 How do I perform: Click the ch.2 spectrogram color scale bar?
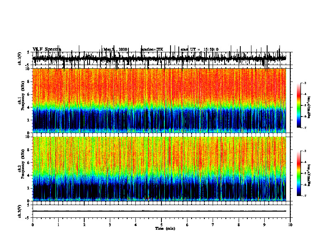[x=299, y=173]
